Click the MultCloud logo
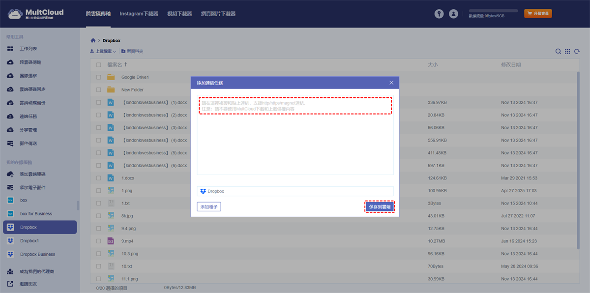The image size is (590, 293). (x=35, y=14)
